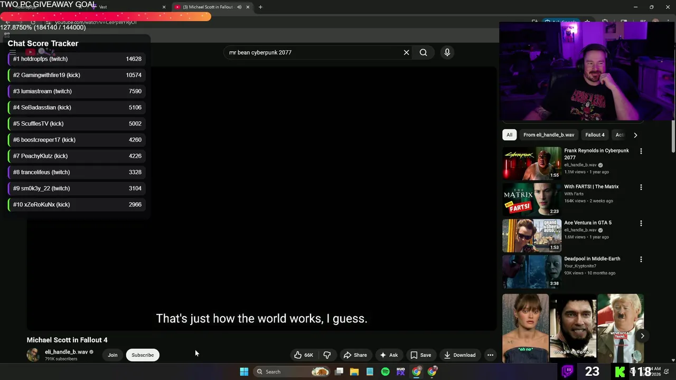Open the second Chrome taskbar icon

coord(432,372)
